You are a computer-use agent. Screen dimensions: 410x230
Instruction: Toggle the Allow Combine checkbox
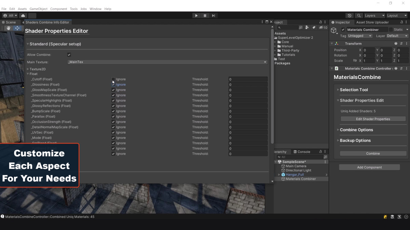pos(69,54)
